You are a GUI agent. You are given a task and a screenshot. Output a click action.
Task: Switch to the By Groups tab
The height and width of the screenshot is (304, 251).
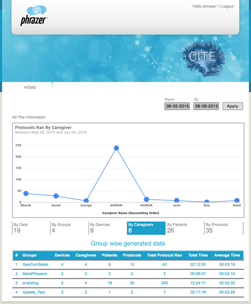[69, 228]
